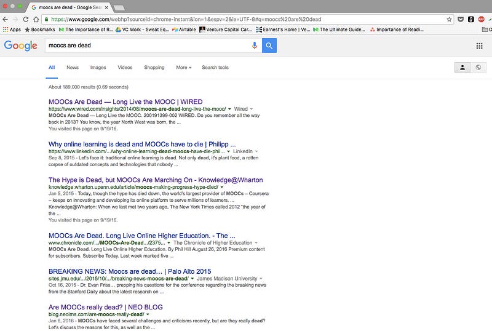Go to browser home page icon
This screenshot has height=331, width=492.
36,20
